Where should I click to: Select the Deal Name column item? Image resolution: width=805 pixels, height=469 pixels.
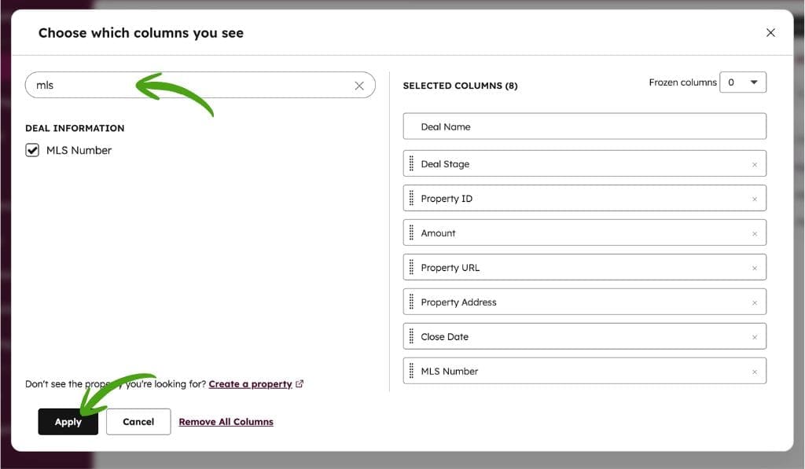[x=584, y=126]
